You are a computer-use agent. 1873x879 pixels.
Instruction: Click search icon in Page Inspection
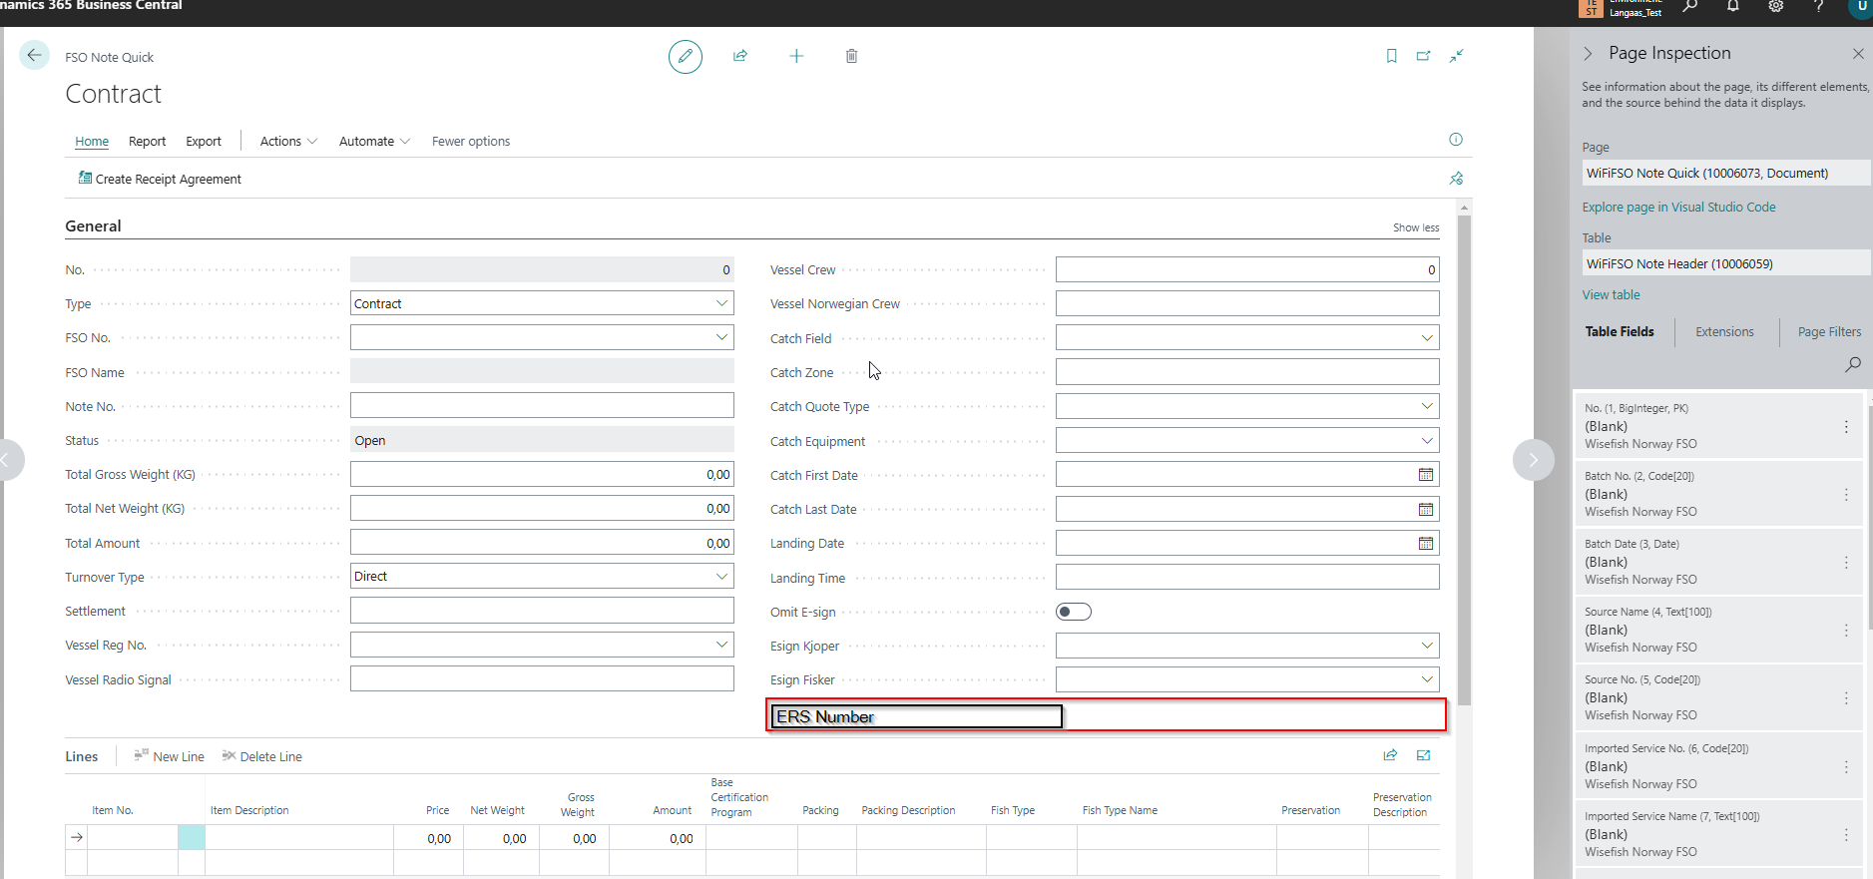point(1852,364)
